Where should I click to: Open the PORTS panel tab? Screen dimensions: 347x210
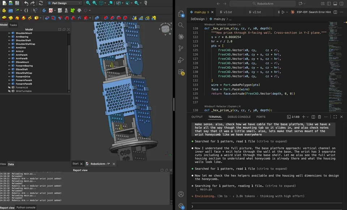click(x=261, y=117)
